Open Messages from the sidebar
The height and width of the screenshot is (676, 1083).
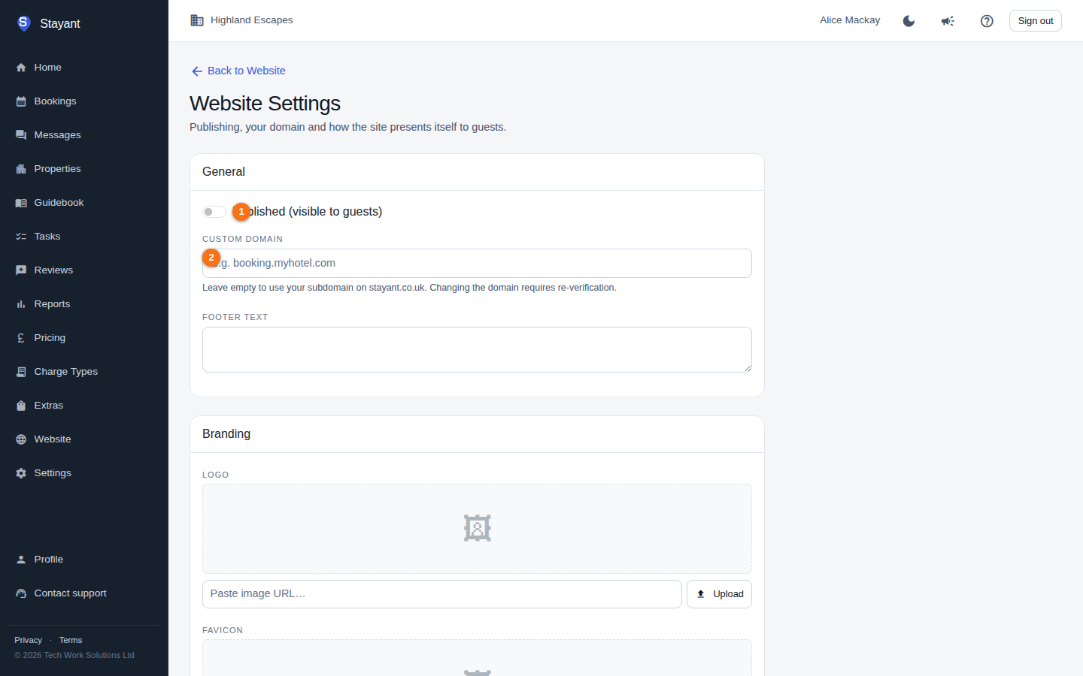click(84, 135)
